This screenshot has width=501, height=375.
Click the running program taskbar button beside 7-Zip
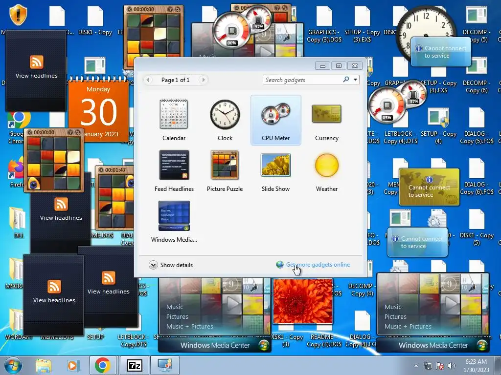165,365
